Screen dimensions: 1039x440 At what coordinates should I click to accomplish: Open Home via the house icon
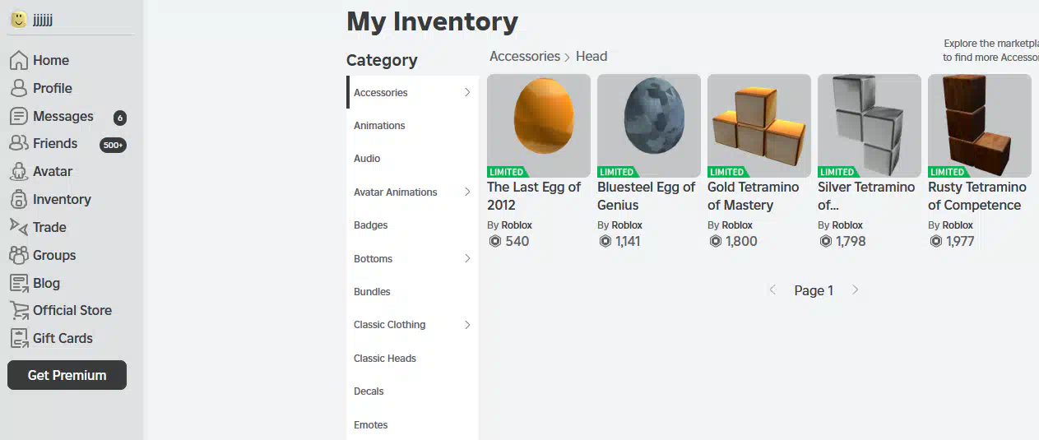click(18, 60)
